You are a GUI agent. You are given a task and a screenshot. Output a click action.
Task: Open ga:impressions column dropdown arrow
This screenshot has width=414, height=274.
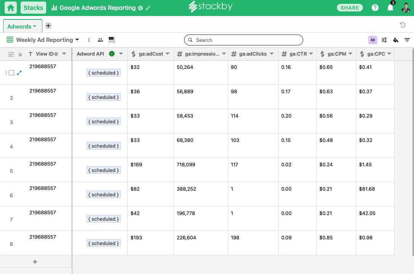224,54
